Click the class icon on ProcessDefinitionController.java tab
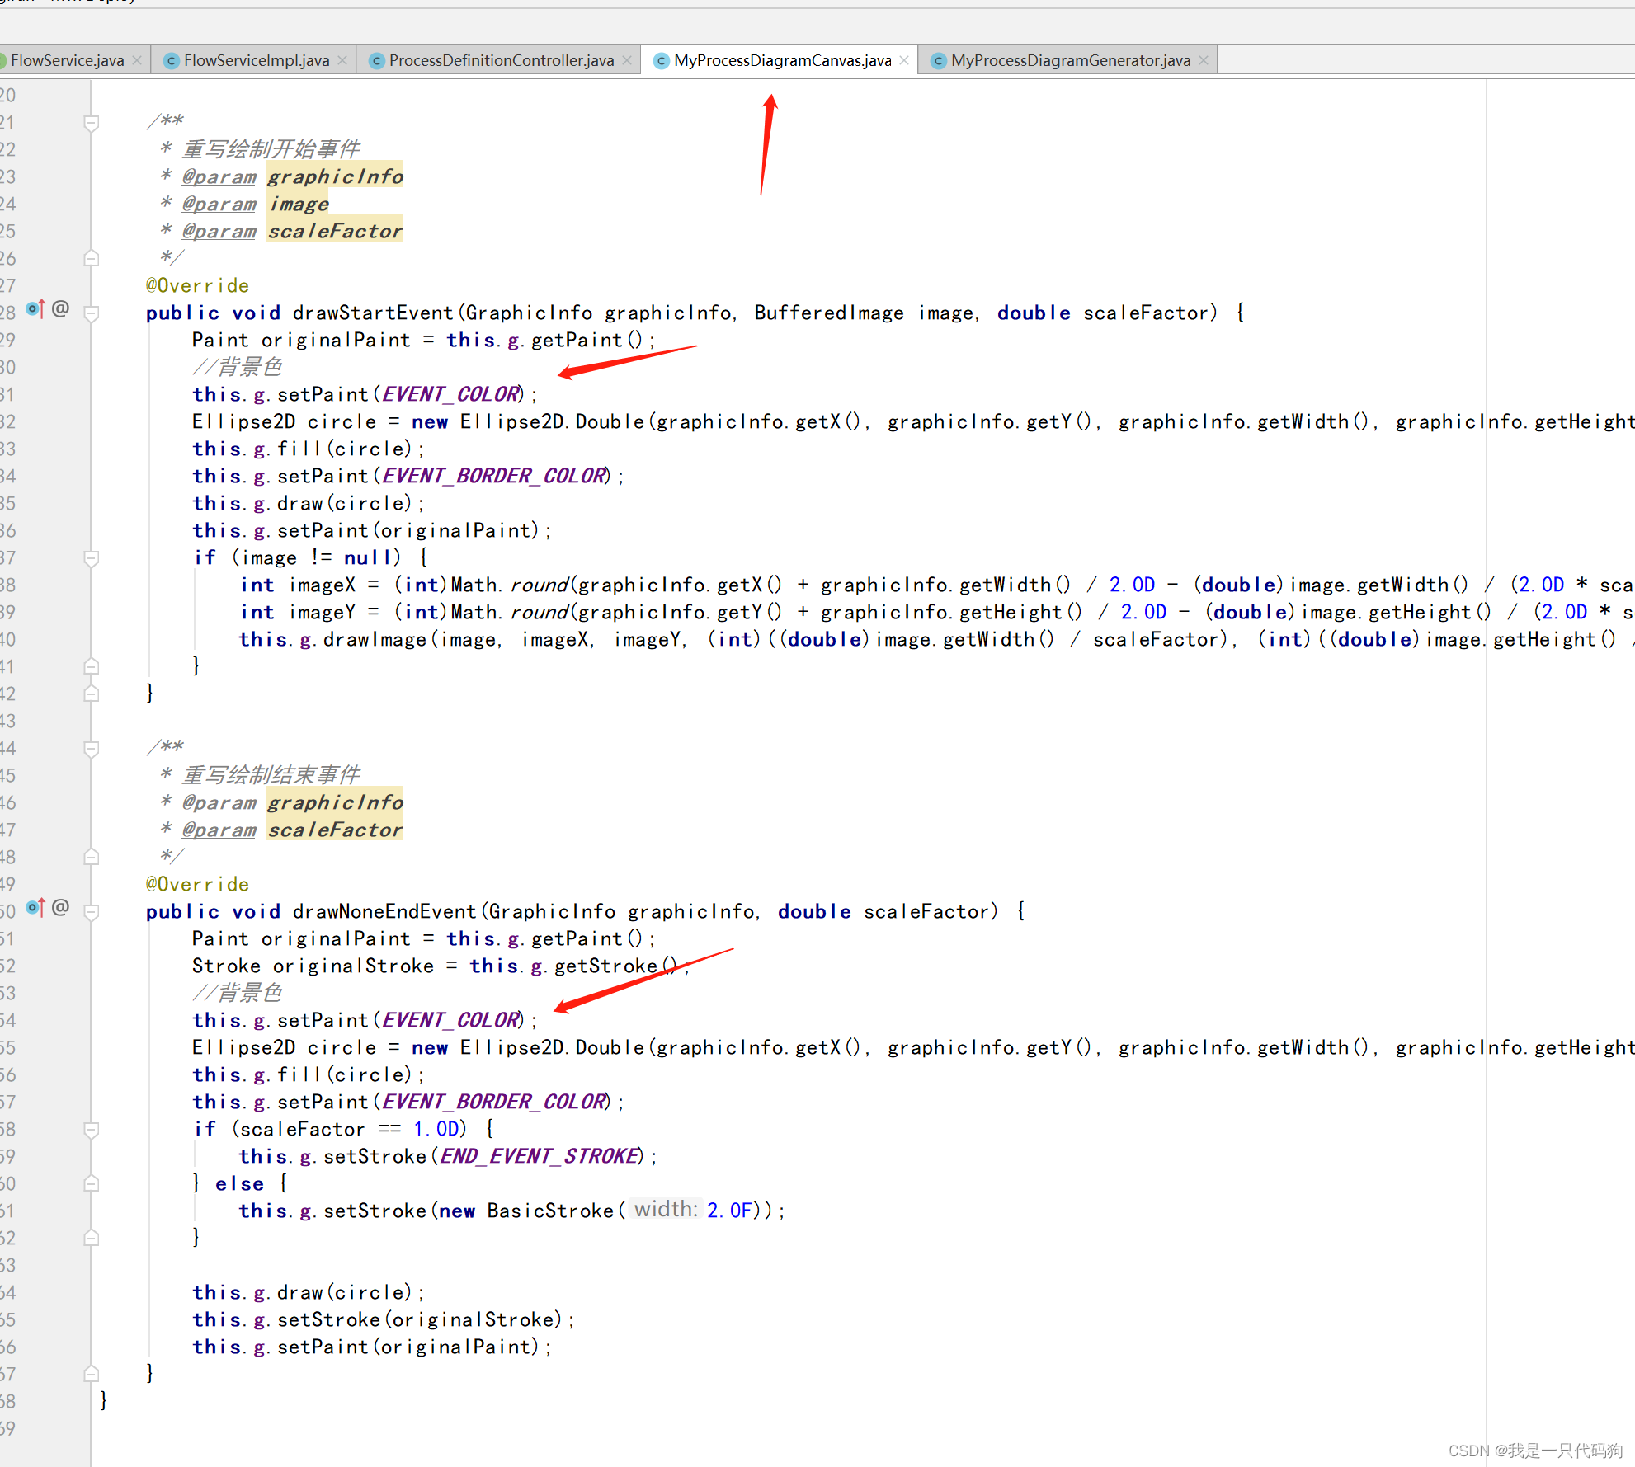The height and width of the screenshot is (1467, 1635). pyautogui.click(x=376, y=59)
